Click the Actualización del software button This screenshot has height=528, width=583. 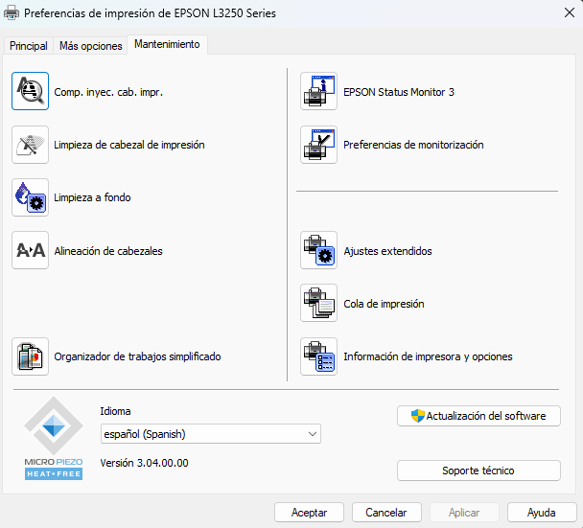point(478,416)
